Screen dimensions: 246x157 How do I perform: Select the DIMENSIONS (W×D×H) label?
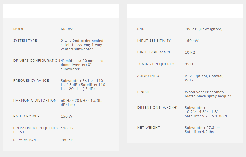click(x=157, y=108)
